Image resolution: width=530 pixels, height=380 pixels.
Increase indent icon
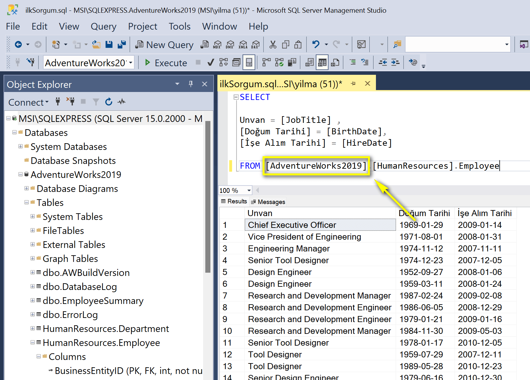pos(395,62)
